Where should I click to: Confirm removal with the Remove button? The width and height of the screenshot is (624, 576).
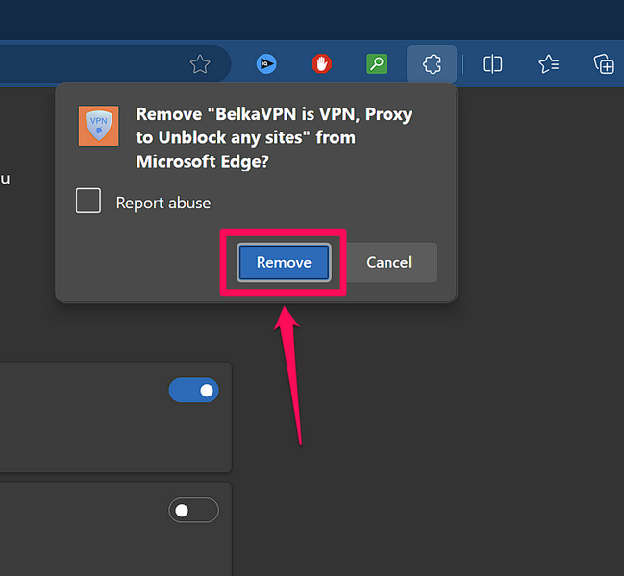tap(284, 263)
